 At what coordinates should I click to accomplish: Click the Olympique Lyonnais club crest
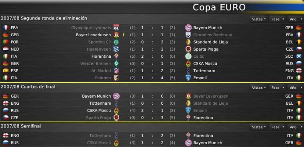(x=116, y=27)
